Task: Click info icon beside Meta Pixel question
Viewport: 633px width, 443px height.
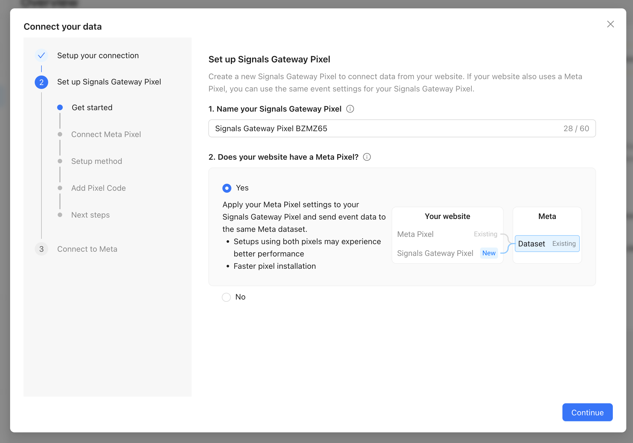Action: pos(367,157)
